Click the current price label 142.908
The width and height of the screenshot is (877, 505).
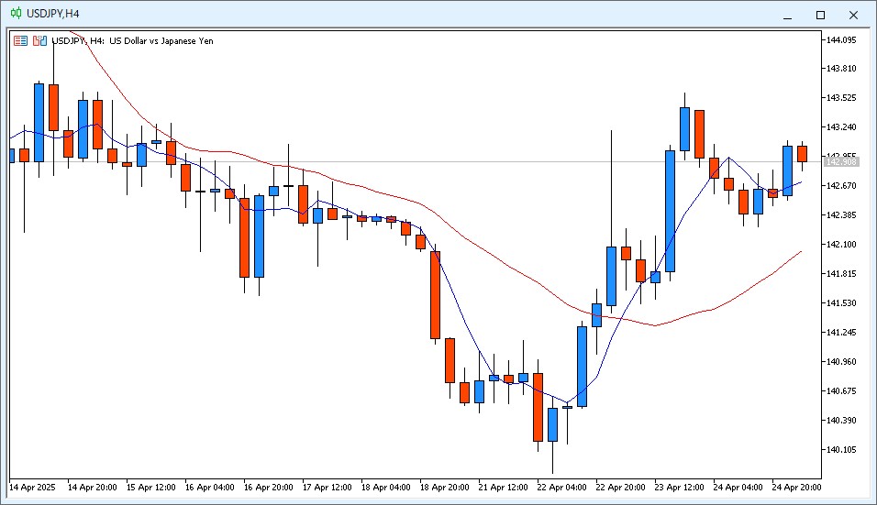click(841, 162)
